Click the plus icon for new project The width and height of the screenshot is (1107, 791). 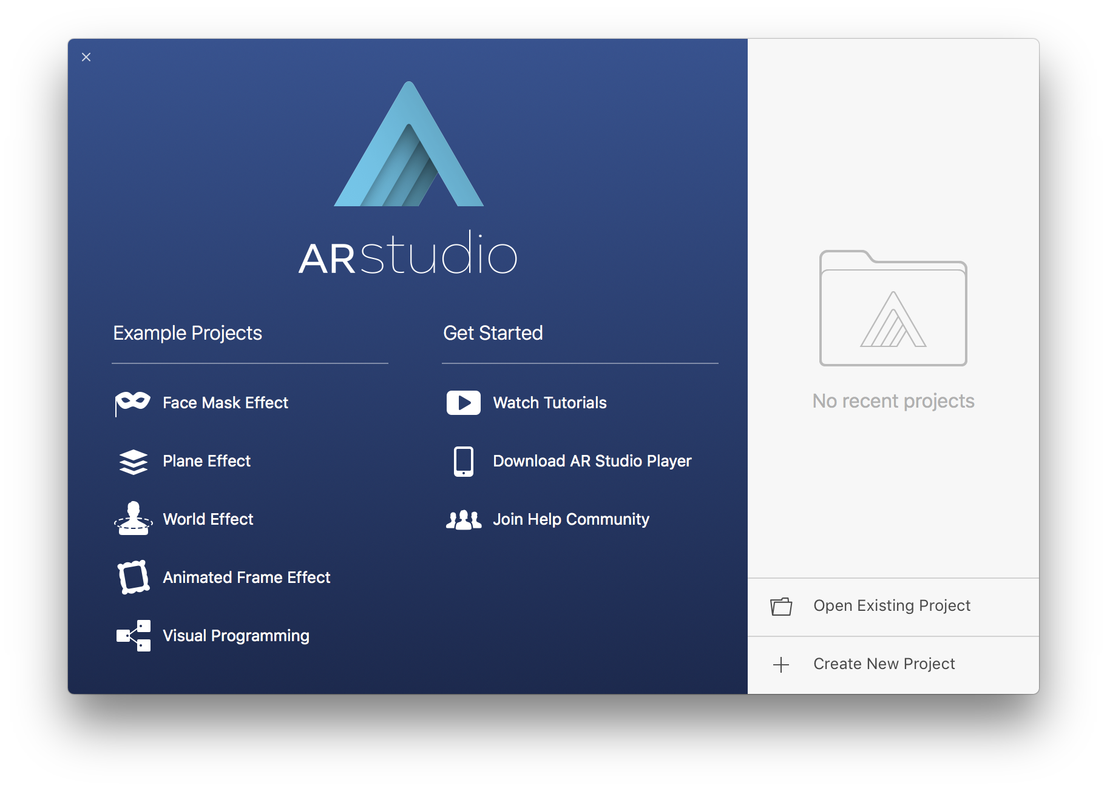coord(781,665)
